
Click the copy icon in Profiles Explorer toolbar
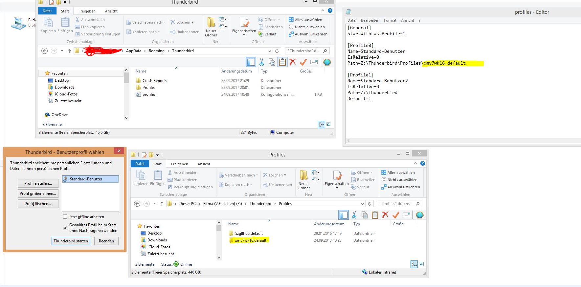[365, 215]
